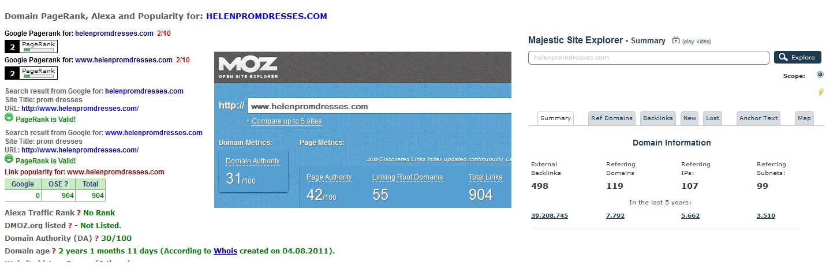Image resolution: width=837 pixels, height=276 pixels.
Task: Click the Explore search button
Action: pyautogui.click(x=797, y=57)
